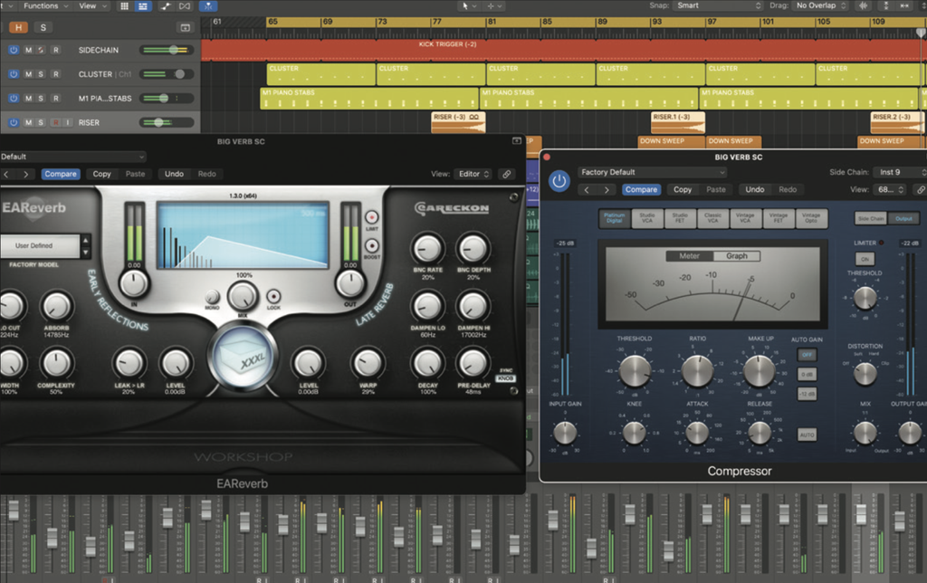
Task: Switch to the Graph tab on the compressor meter
Action: [736, 254]
